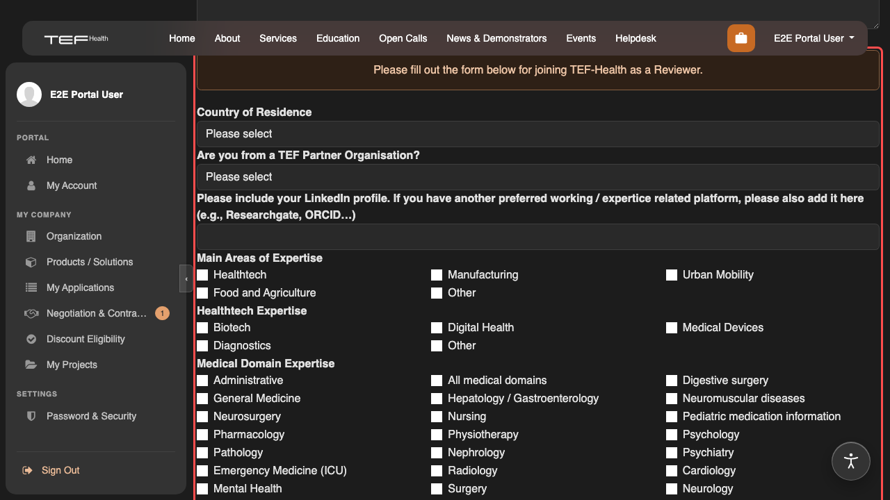Click the Sign Out arrow icon
Viewport: 890px width, 500px height.
pos(28,470)
